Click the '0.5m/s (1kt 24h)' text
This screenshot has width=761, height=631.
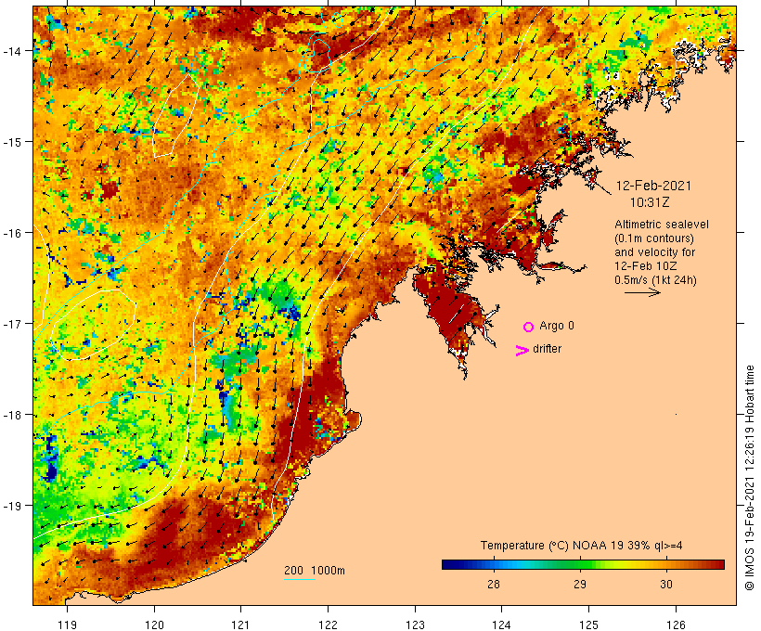click(x=656, y=280)
